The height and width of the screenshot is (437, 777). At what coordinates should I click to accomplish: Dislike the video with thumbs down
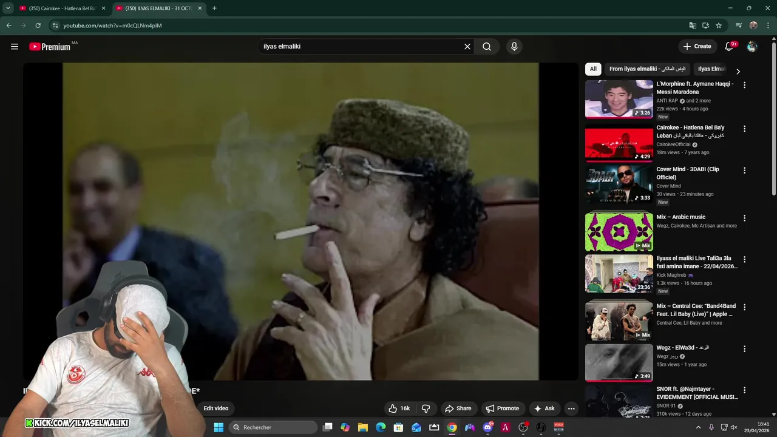point(426,408)
